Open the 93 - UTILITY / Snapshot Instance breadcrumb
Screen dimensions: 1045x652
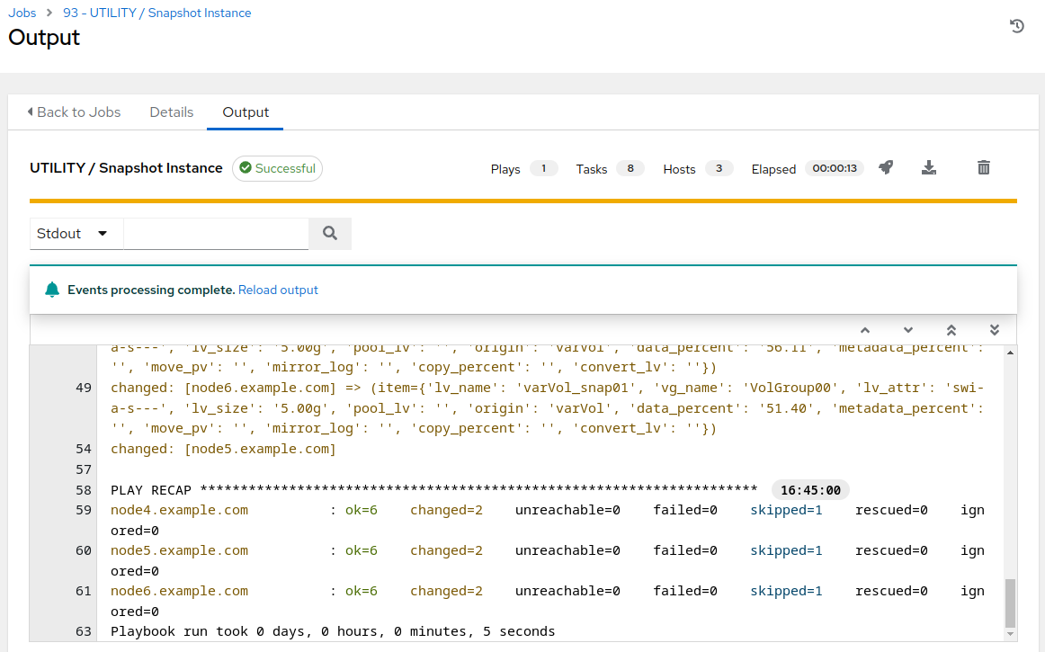click(156, 13)
